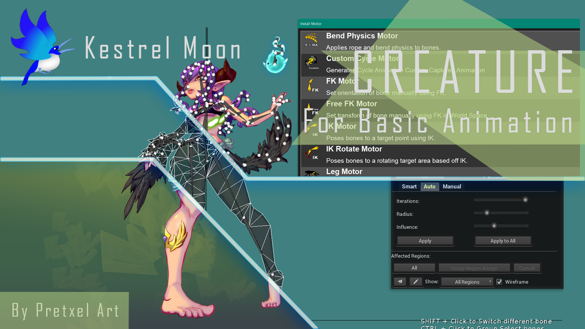This screenshot has width=585, height=329.
Task: Toggle the Wireframe checkbox
Action: tap(500, 282)
